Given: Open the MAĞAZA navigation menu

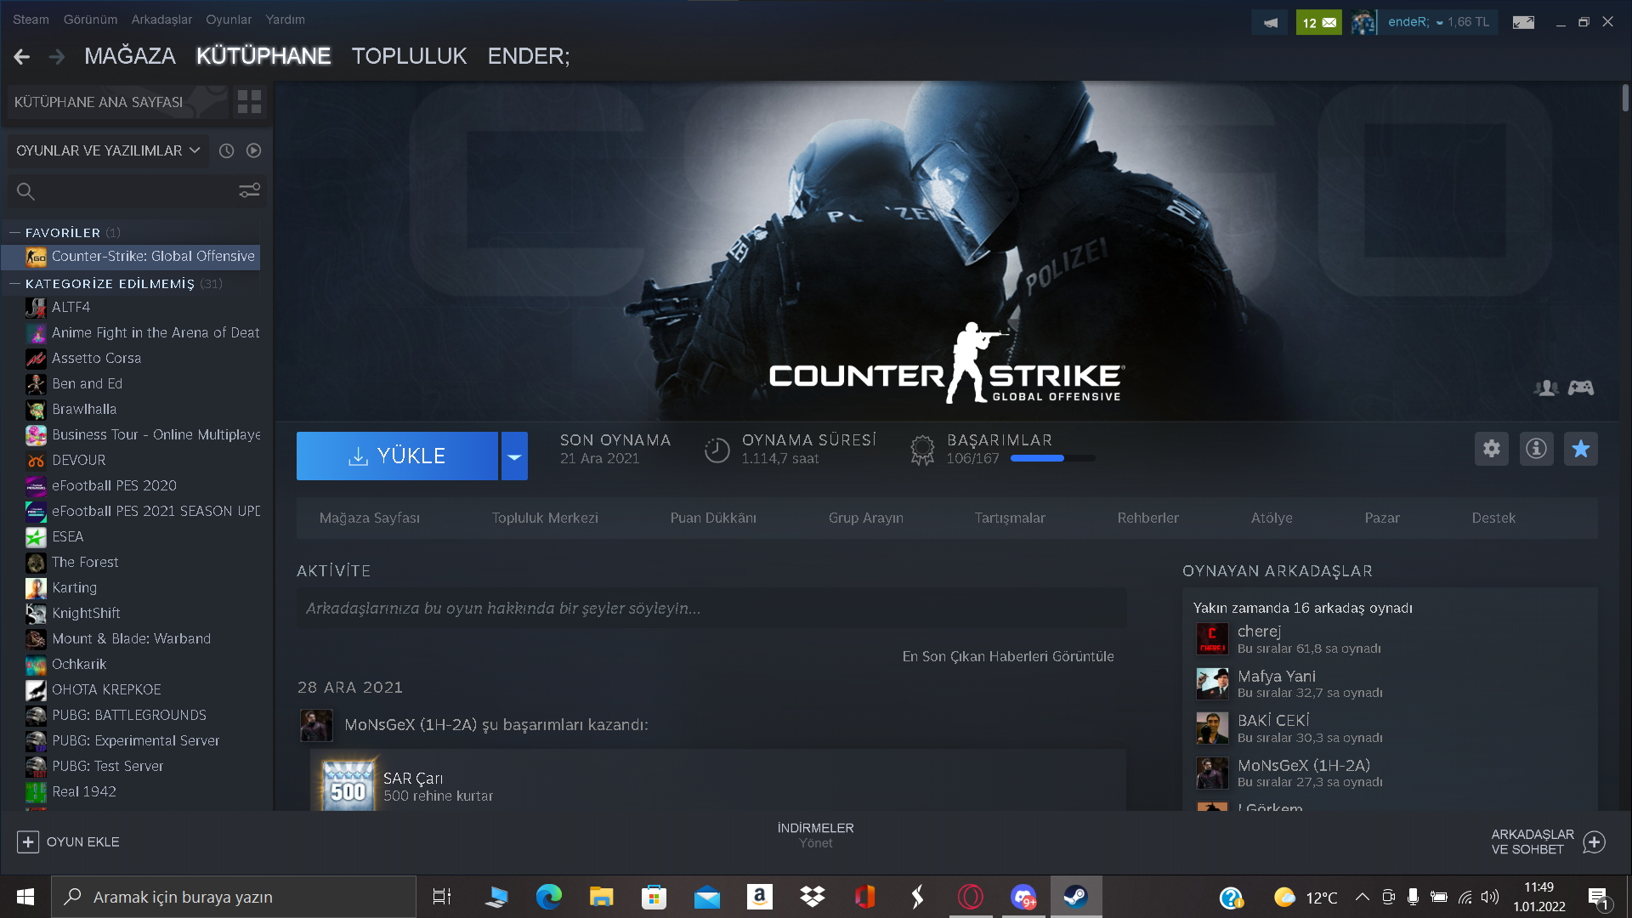Looking at the screenshot, I should point(130,56).
